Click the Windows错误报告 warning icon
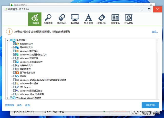 pyautogui.click(x=17, y=51)
